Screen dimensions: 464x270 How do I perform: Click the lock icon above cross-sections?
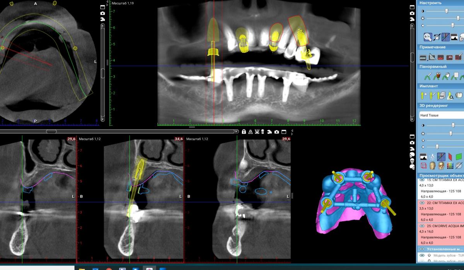pyautogui.click(x=244, y=132)
